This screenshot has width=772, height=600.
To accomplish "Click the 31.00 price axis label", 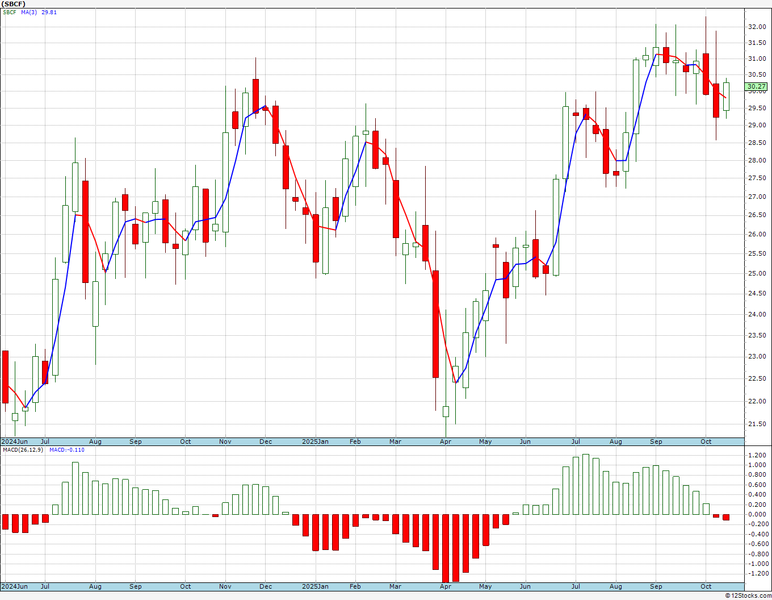I will point(757,59).
